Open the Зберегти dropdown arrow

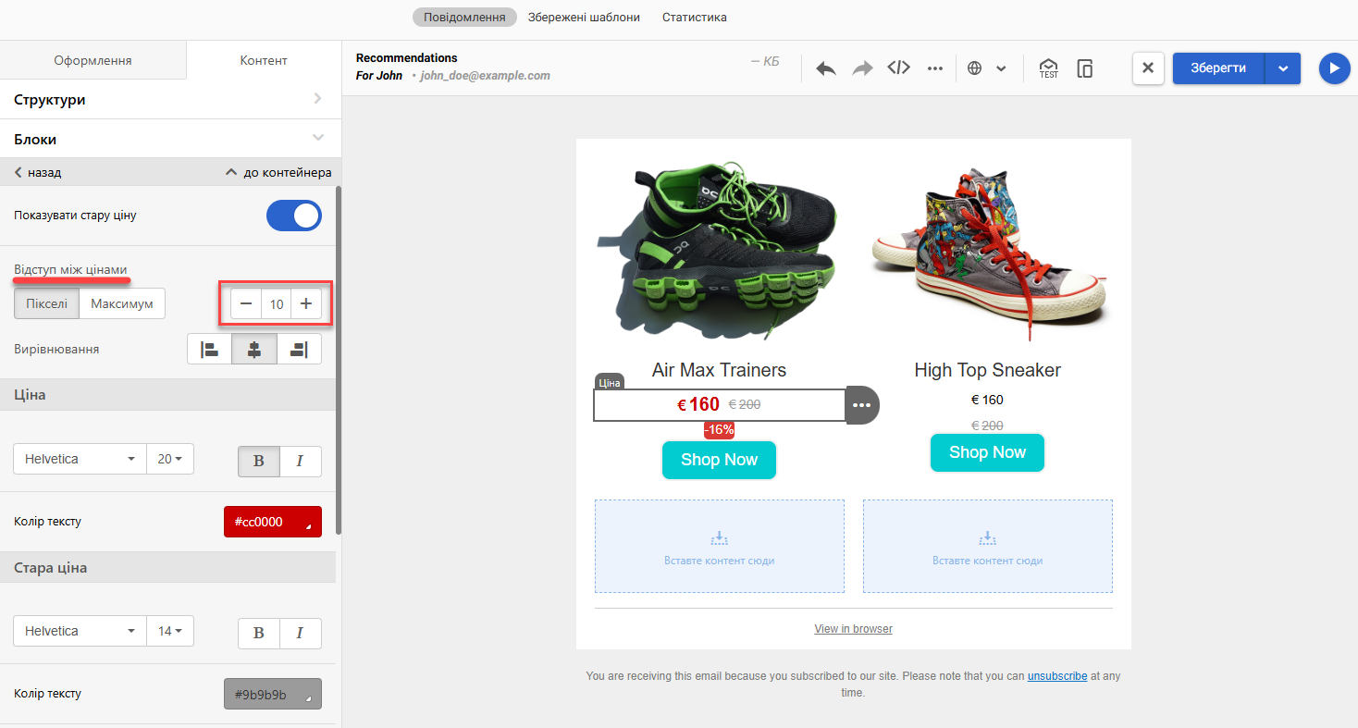click(1283, 68)
